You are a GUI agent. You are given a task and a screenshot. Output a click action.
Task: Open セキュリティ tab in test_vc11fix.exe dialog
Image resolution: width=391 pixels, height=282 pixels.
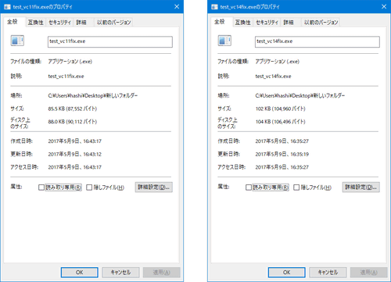coord(59,23)
